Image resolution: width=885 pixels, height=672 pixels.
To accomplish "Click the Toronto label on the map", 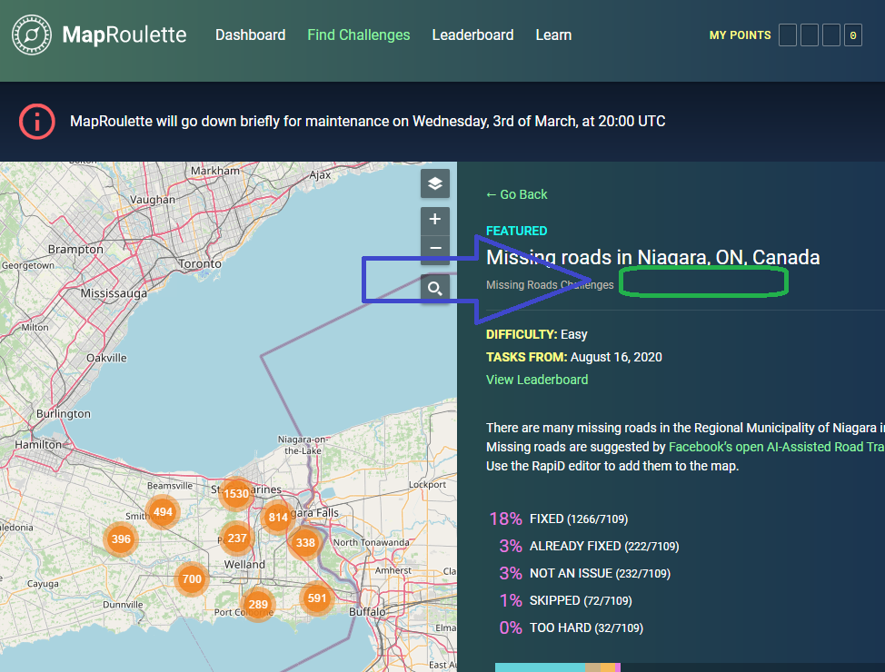I will tap(200, 263).
